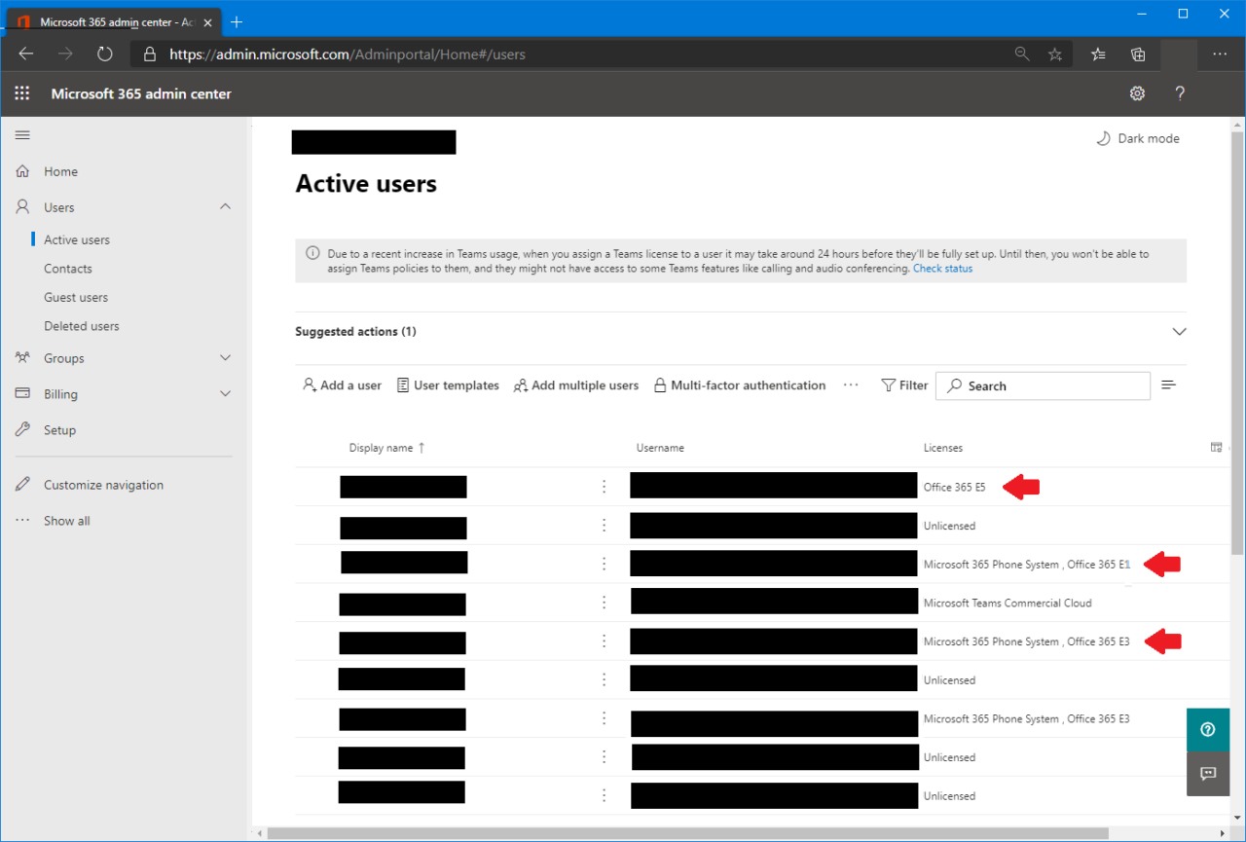Open the Help question mark icon

click(1180, 93)
